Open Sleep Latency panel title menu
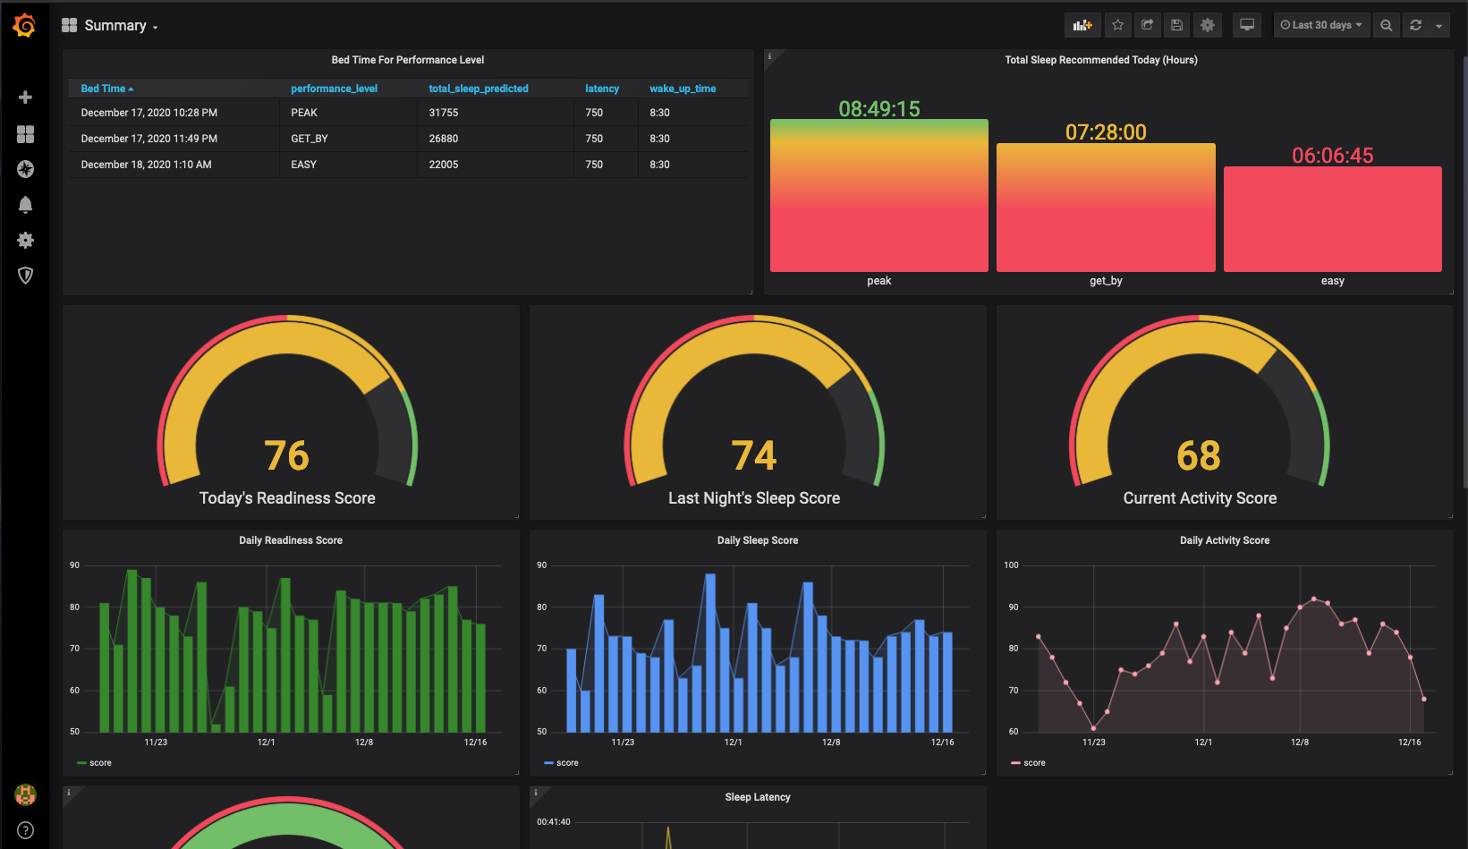Image resolution: width=1468 pixels, height=849 pixels. click(x=758, y=797)
